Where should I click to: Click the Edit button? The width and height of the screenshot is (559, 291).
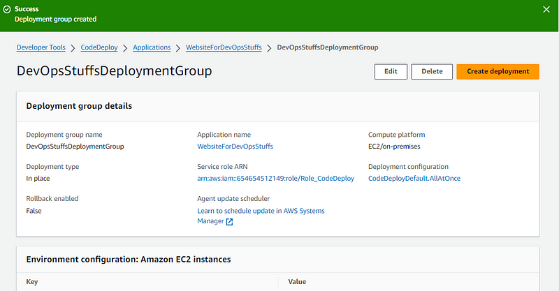[391, 71]
